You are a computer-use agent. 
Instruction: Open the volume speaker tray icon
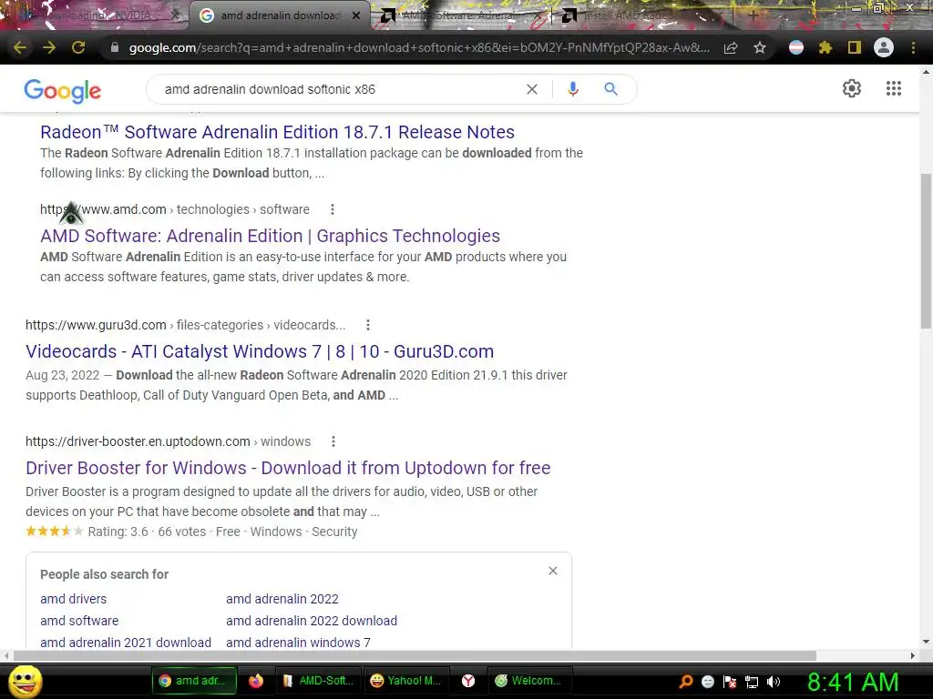pyautogui.click(x=774, y=682)
